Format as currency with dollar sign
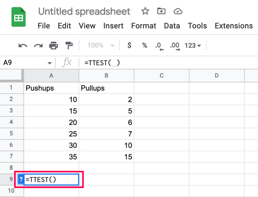Screen dimensions: 258x197 coord(129,46)
